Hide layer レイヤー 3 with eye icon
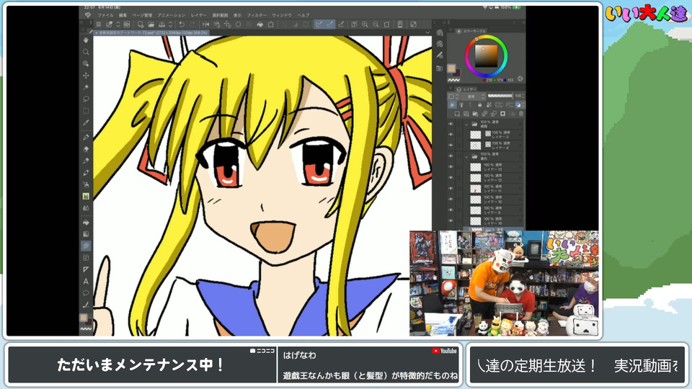The width and height of the screenshot is (692, 389). pyautogui.click(x=451, y=135)
